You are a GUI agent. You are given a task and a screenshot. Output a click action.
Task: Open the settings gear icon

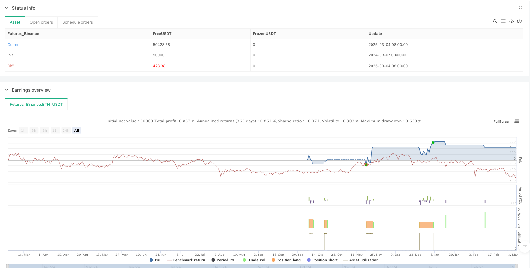point(519,21)
